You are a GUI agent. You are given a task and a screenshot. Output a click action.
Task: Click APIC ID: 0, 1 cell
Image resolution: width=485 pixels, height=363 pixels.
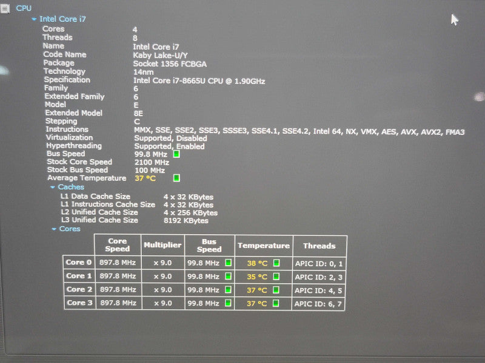click(319, 264)
